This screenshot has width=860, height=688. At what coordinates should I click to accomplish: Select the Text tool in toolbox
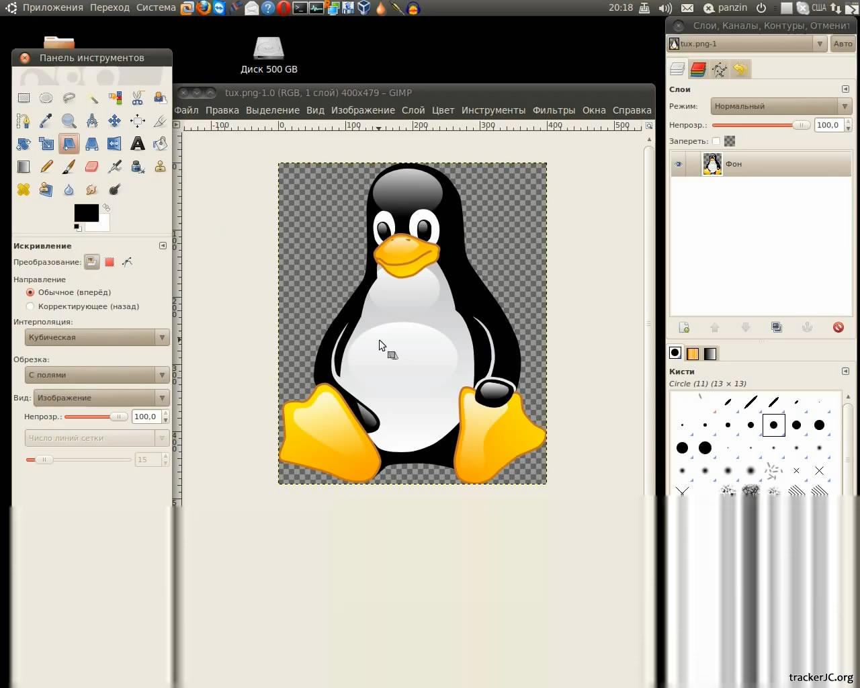pos(137,144)
